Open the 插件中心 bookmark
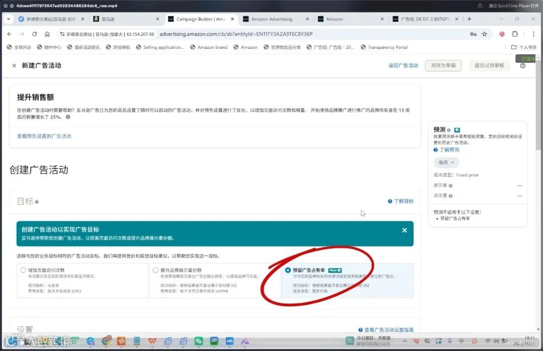Image resolution: width=543 pixels, height=351 pixels. point(49,47)
